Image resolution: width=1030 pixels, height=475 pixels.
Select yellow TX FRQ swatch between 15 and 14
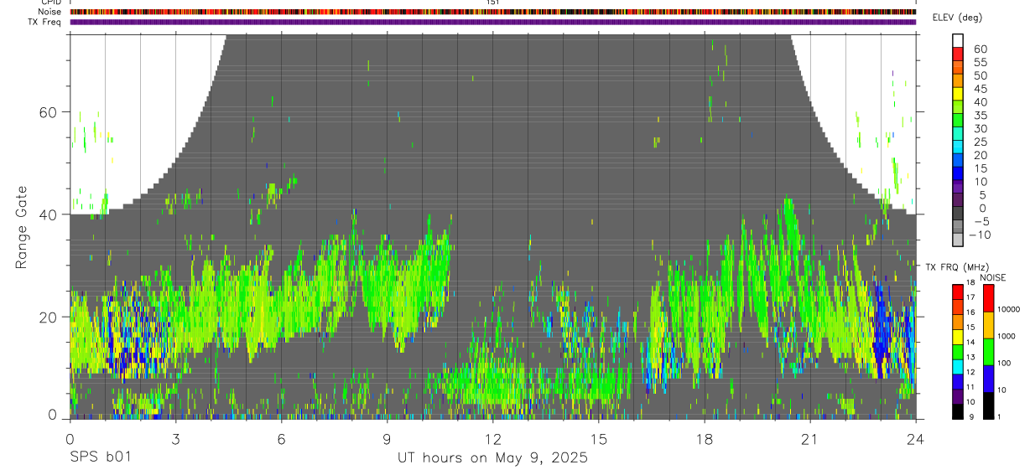pos(958,337)
